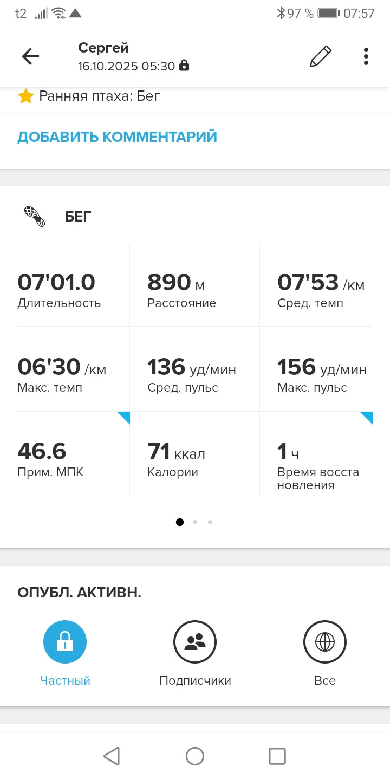This screenshot has height=780, width=390.
Task: Open the 46.6 Прим. МПК stat cell
Action: click(73, 454)
